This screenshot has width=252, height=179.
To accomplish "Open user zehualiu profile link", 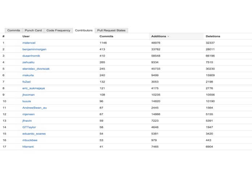I will pyautogui.click(x=28, y=62).
